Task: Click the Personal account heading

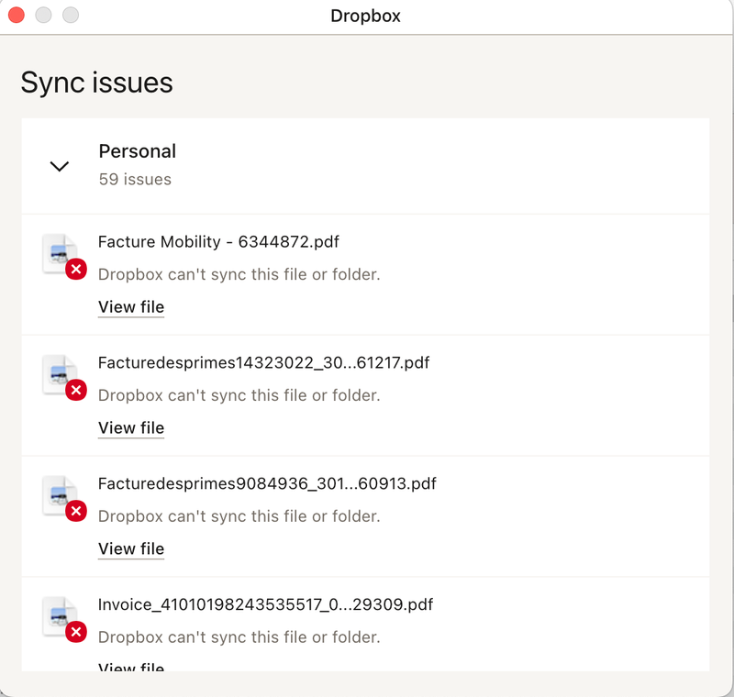Action: click(x=138, y=151)
